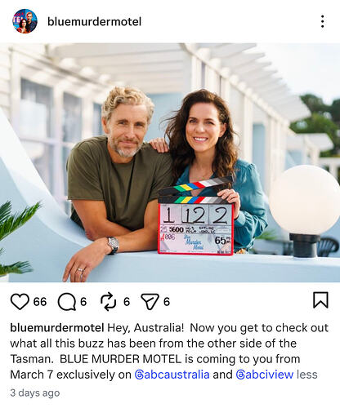Tap the man in green shirt
This screenshot has height=408, width=340.
(117, 174)
